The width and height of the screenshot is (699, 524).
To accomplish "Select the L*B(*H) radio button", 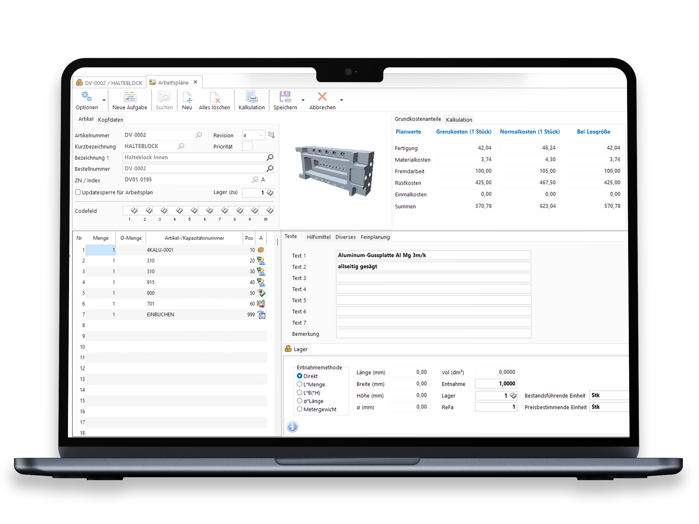I will (299, 392).
